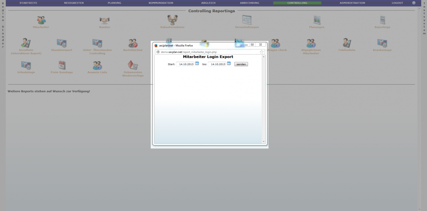This screenshot has width=427, height=211.
Task: Click the Start date input field
Action: pos(185,64)
